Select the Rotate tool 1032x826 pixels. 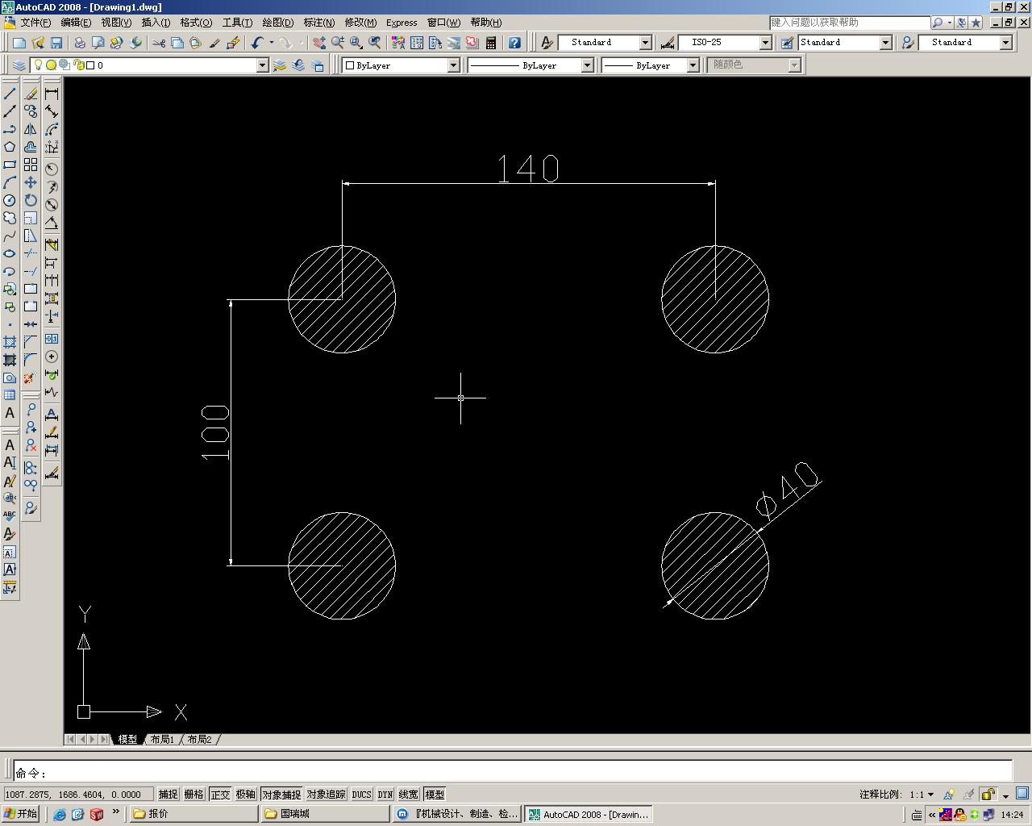(x=31, y=200)
